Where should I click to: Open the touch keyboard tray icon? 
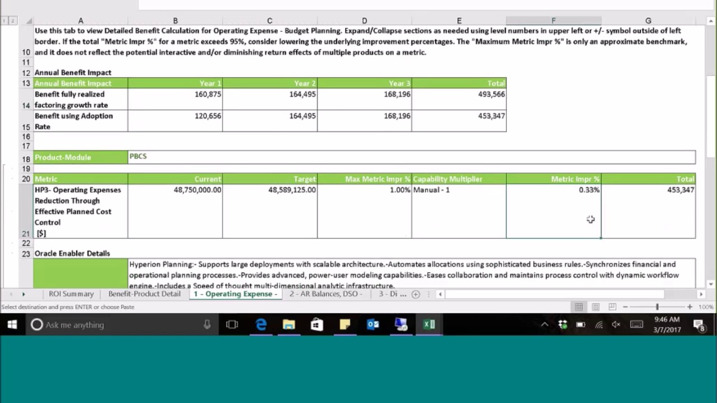(x=636, y=325)
